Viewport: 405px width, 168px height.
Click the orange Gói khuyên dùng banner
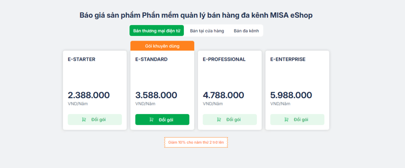162,46
